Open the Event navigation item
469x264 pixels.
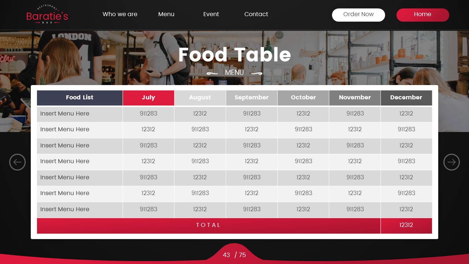(x=211, y=14)
